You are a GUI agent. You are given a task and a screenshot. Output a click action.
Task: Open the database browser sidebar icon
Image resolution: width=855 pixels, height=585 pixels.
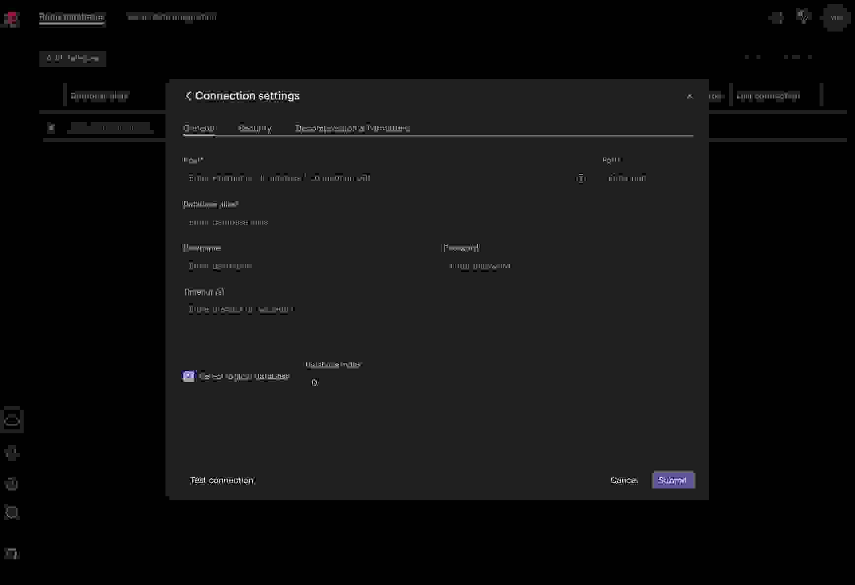pos(12,420)
